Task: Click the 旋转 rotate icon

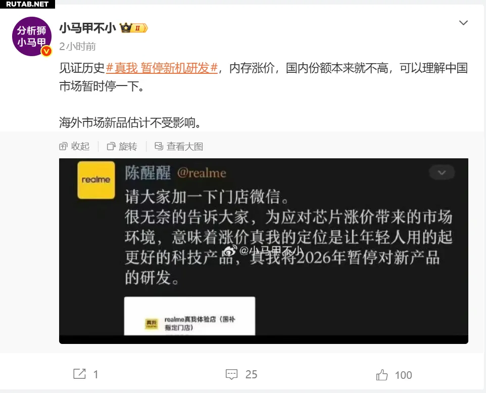Action: 111,146
